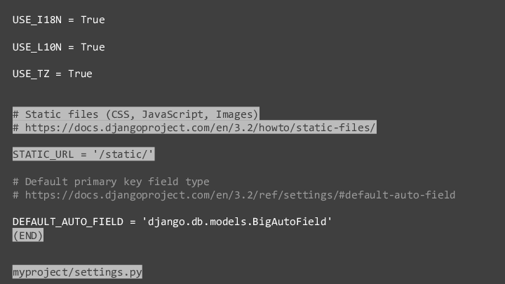This screenshot has height=284, width=505.
Task: Click the USE_TZ = True line
Action: pyautogui.click(x=53, y=74)
